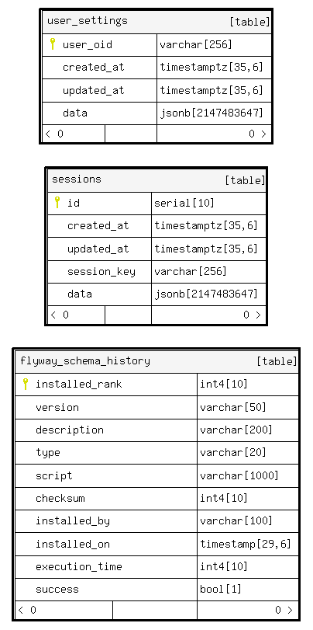
Task: Click the jsonb[2147483647] type in sessions
Action: point(205,294)
